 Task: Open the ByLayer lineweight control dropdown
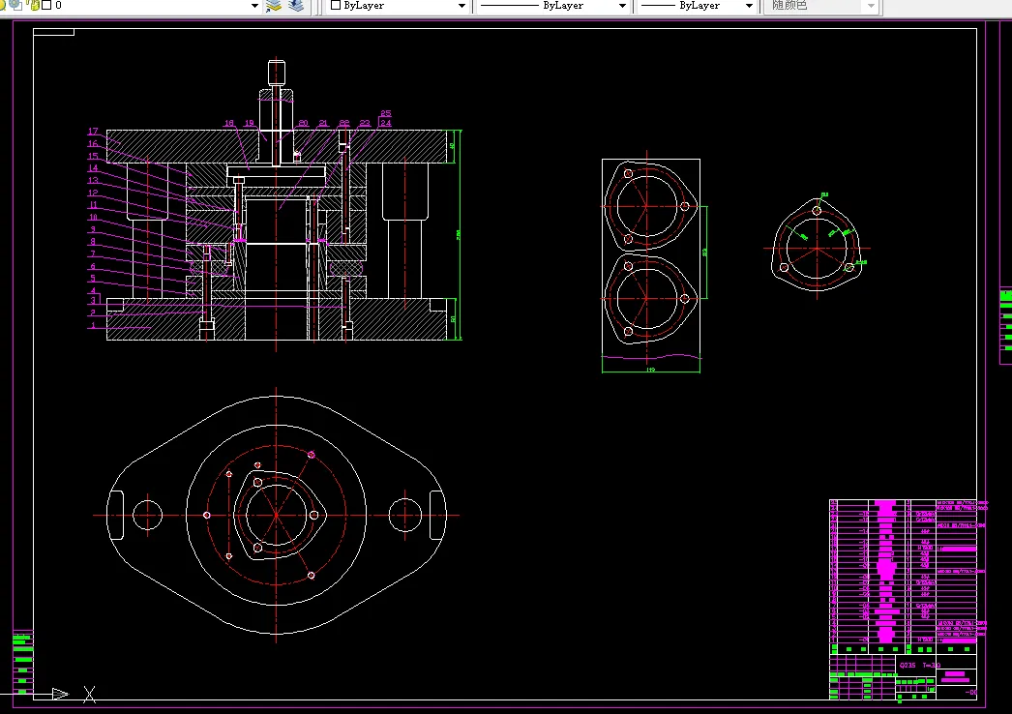click(749, 6)
